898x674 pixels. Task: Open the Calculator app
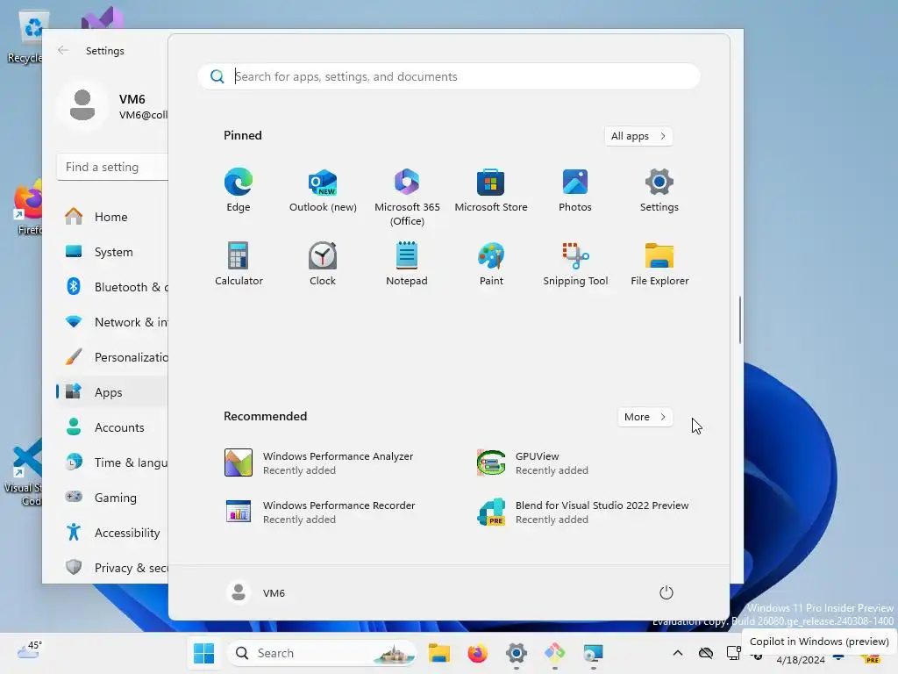[239, 263]
